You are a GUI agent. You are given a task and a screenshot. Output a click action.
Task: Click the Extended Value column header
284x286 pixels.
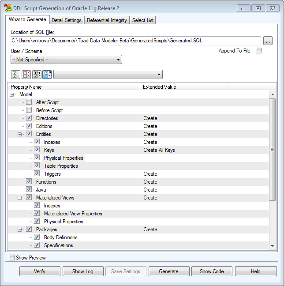point(184,87)
